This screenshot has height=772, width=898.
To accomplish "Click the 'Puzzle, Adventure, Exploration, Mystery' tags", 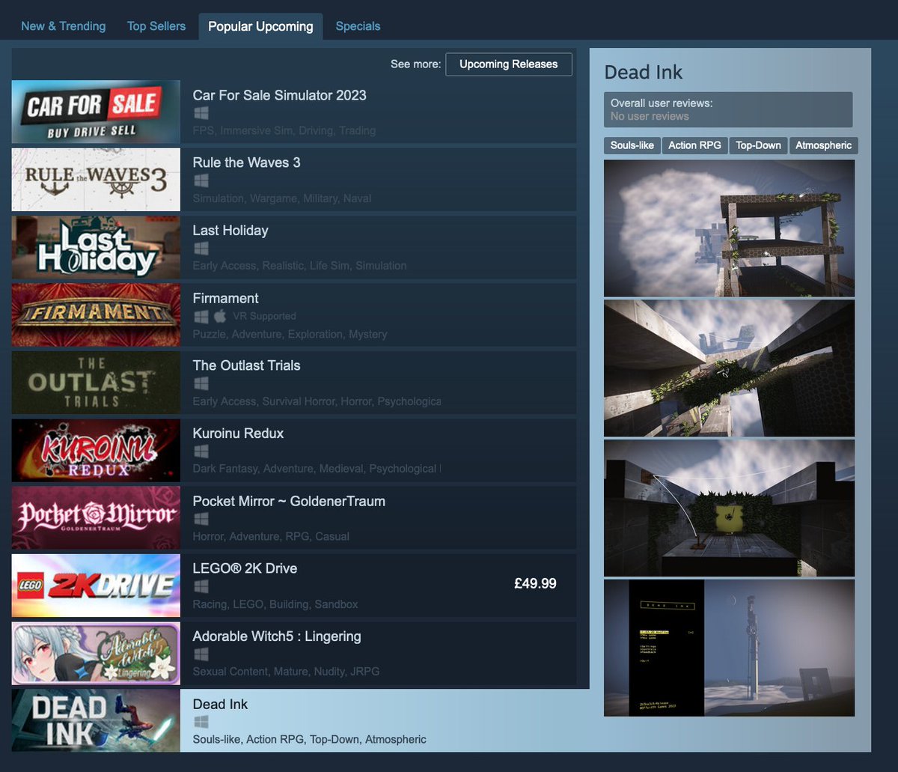I will coord(290,334).
